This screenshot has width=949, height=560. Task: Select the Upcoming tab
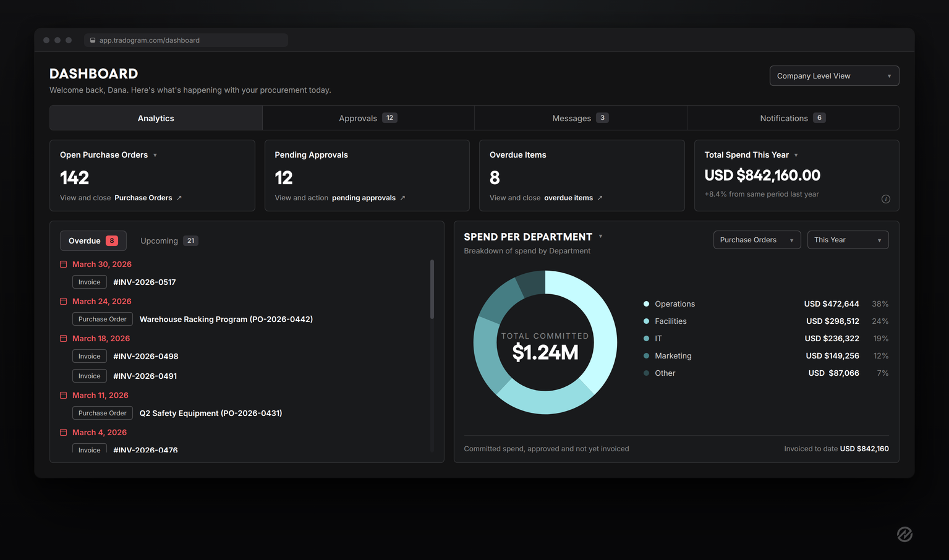(169, 240)
